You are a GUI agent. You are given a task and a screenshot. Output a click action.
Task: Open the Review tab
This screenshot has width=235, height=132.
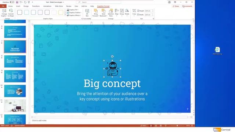pos(69,6)
